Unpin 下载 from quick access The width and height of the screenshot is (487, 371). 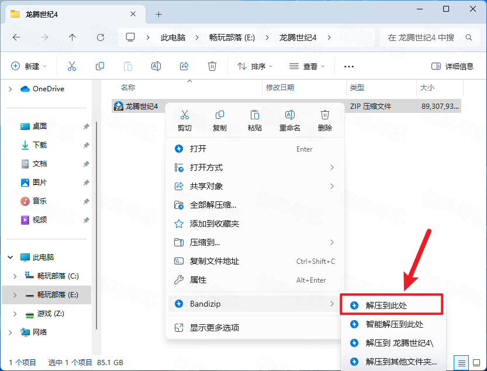[x=87, y=145]
